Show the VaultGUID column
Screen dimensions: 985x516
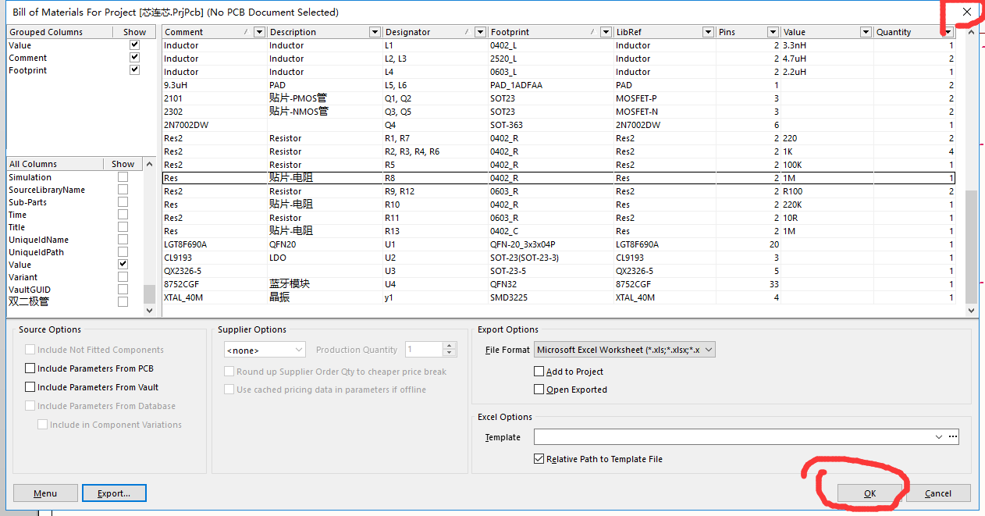(123, 290)
